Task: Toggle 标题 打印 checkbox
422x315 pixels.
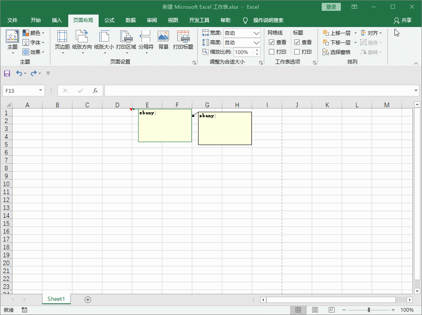Action: 297,52
